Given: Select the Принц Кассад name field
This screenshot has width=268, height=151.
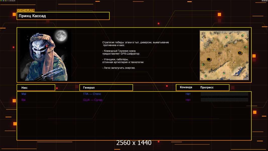Looking at the screenshot, I should [63, 16].
